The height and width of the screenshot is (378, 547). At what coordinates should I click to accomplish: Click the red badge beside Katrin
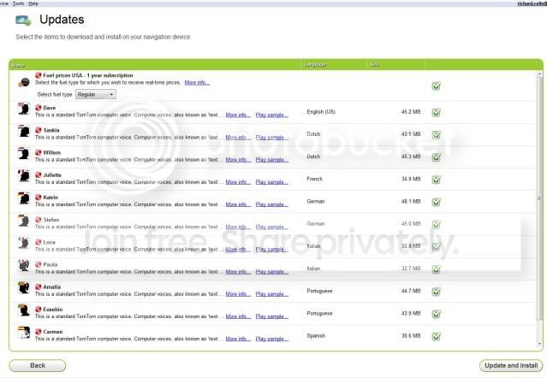coord(39,198)
